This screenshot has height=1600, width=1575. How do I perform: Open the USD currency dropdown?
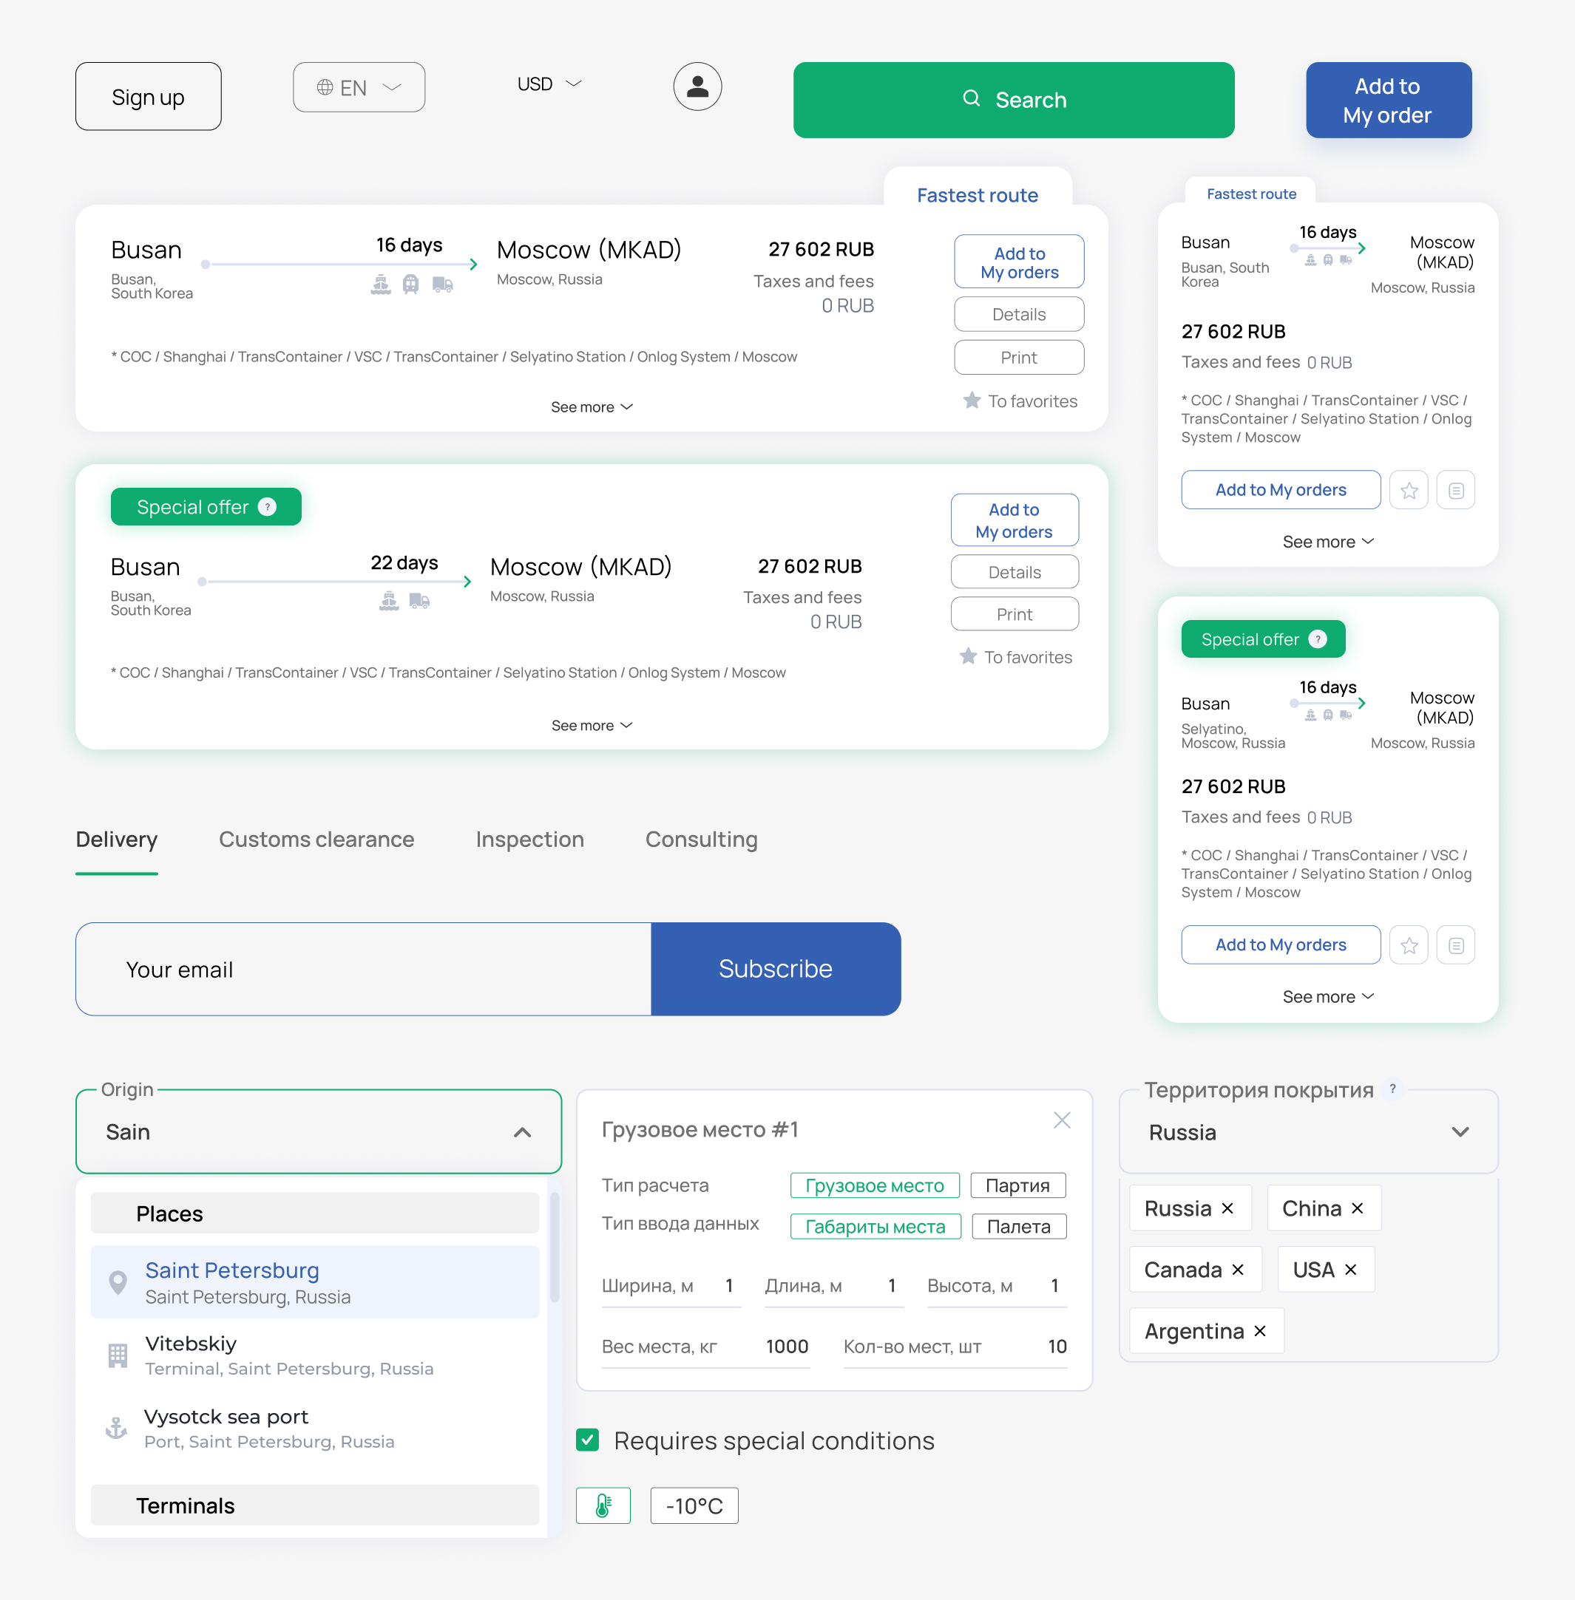pos(549,84)
